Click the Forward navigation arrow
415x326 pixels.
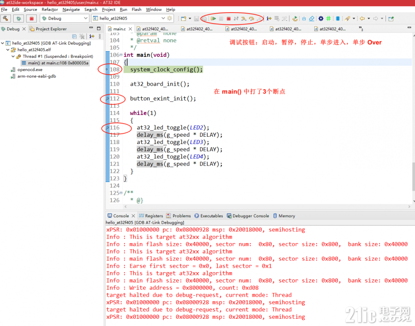376,19
